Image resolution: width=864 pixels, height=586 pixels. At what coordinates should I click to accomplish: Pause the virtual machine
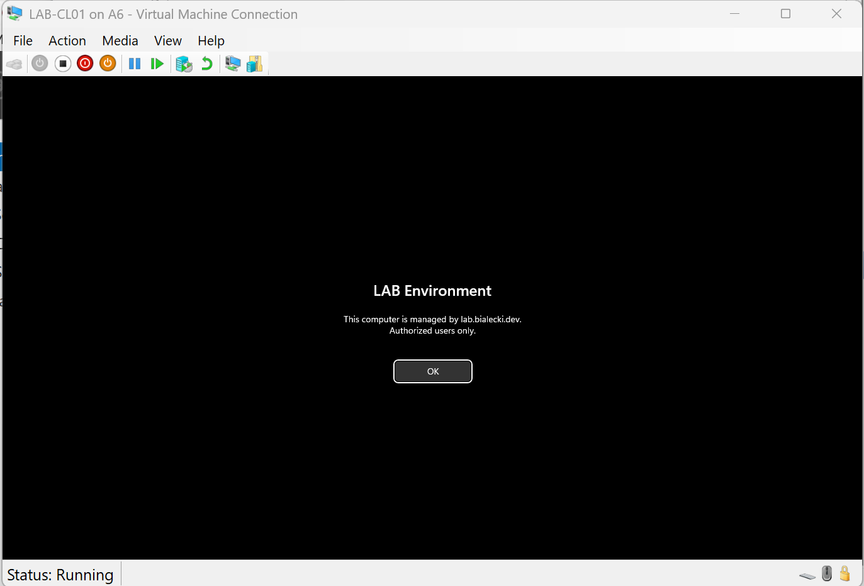135,64
